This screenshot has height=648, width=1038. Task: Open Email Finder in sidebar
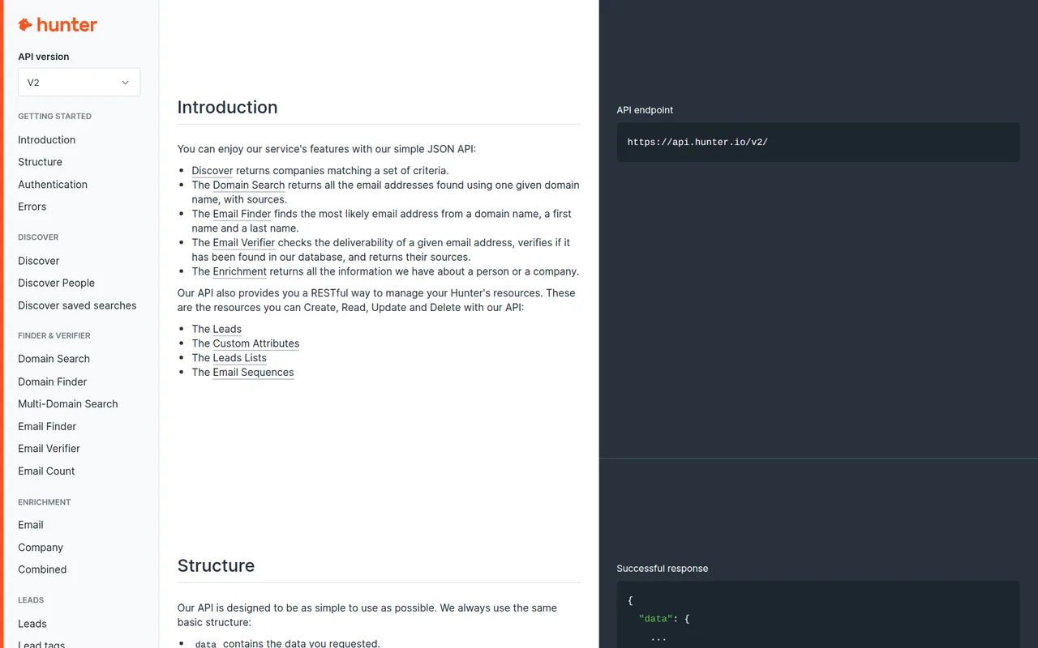47,426
